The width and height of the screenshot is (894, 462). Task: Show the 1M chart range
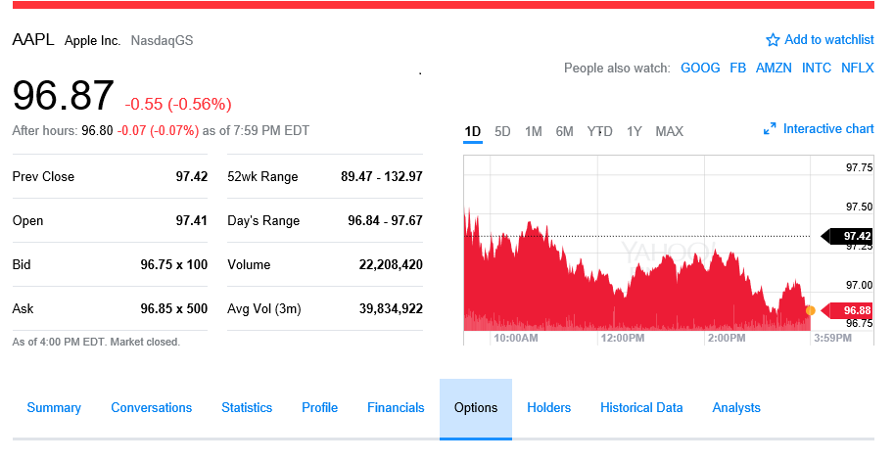tap(534, 131)
